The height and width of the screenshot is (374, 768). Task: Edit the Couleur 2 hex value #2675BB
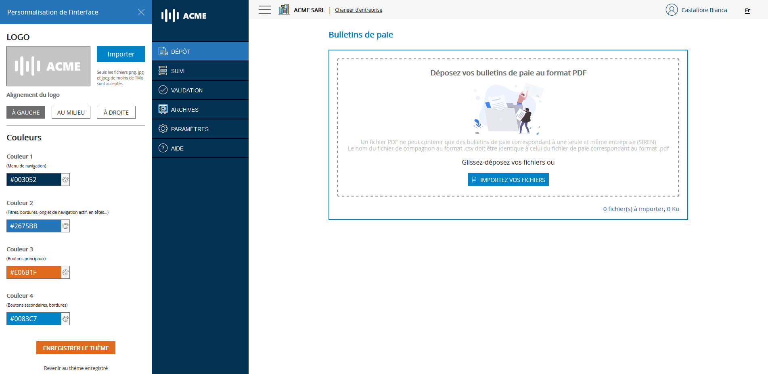click(x=32, y=226)
